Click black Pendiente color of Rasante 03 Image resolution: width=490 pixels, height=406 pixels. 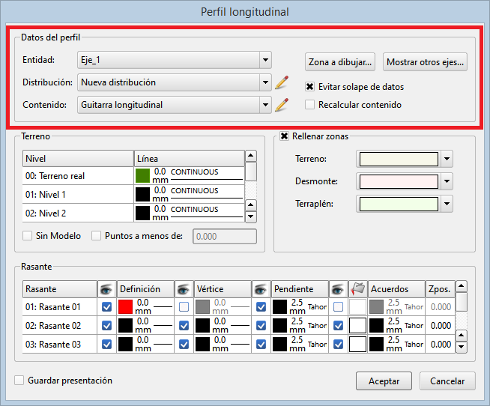pyautogui.click(x=279, y=345)
